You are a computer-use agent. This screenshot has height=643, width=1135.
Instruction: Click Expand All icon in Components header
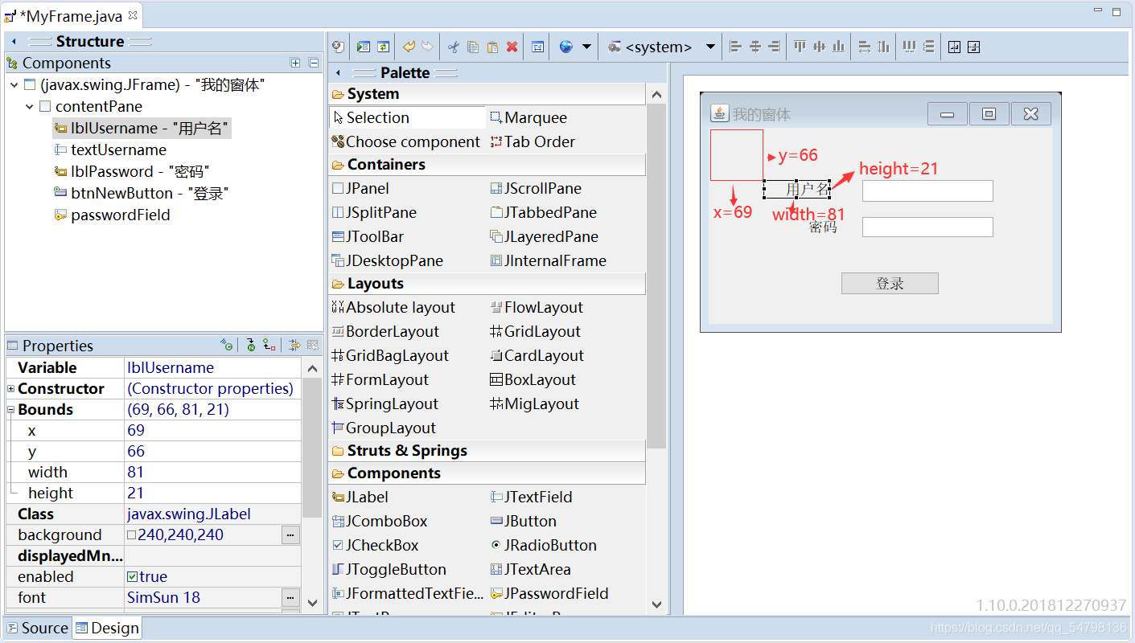tap(295, 63)
